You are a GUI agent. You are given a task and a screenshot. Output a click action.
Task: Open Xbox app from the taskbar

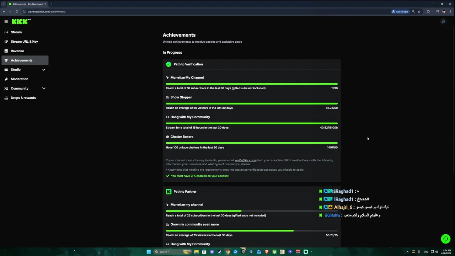pos(274,252)
